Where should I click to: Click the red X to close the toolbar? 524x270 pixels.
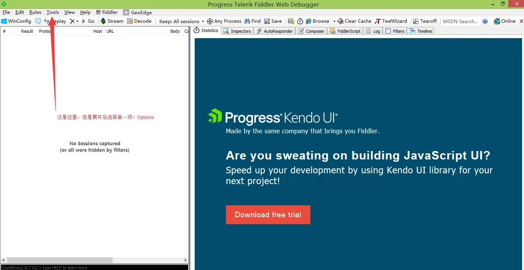(521, 21)
